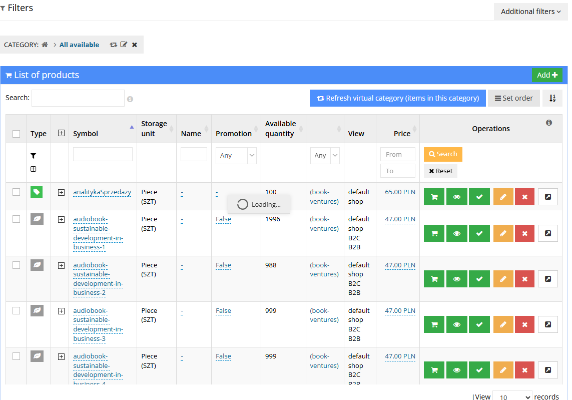Viewport: 572px width, 400px height.
Task: Click the cart button for business-3 row
Action: pos(434,324)
